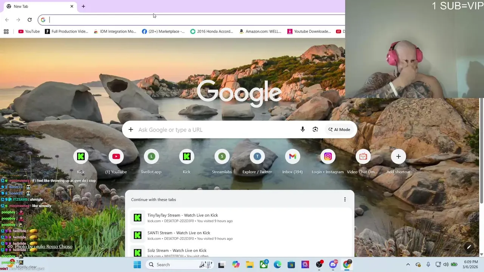Open the Xbox app on the taskbar

(x=264, y=264)
